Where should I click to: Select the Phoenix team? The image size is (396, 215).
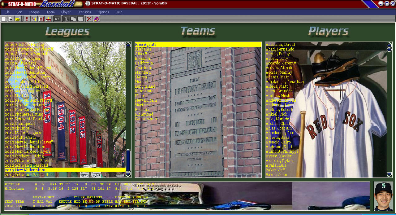tap(142, 110)
